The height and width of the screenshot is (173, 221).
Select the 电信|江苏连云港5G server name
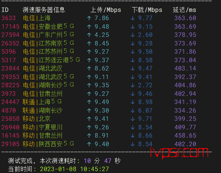pyautogui.click(x=51, y=60)
